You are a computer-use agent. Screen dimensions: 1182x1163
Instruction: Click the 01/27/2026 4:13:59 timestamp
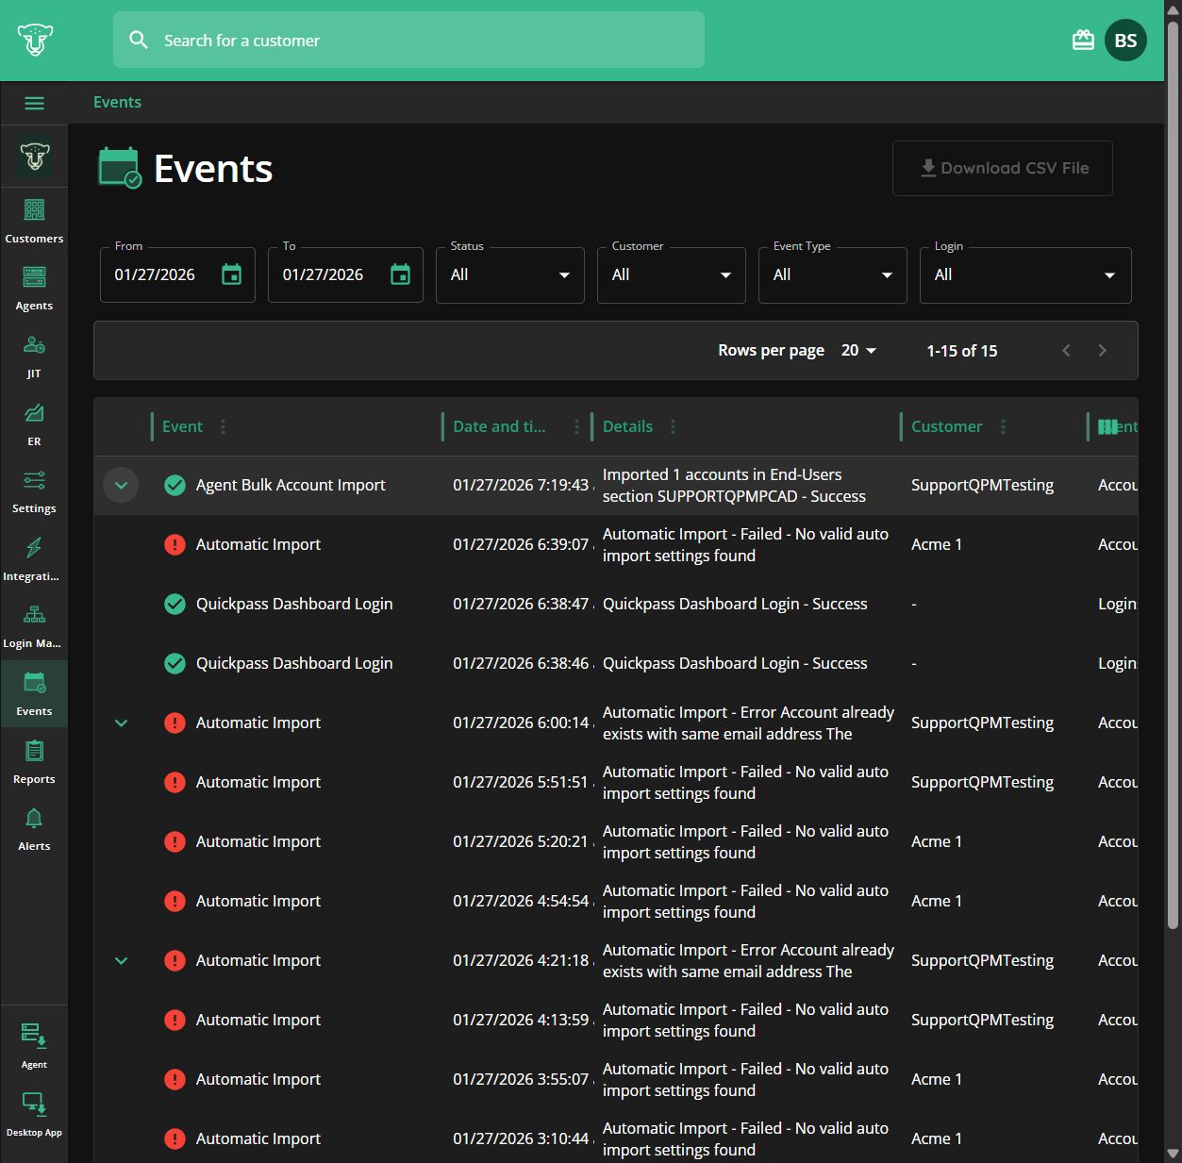click(x=521, y=1020)
